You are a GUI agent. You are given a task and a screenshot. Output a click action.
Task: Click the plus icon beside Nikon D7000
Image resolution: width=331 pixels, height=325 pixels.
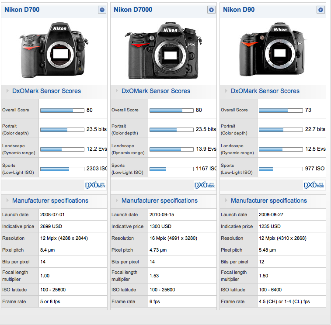211,10
